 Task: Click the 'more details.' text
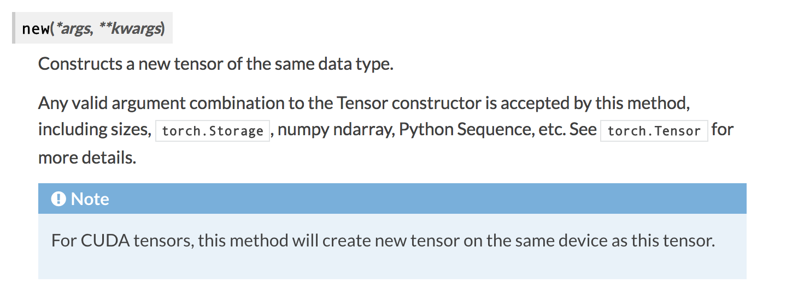click(87, 158)
